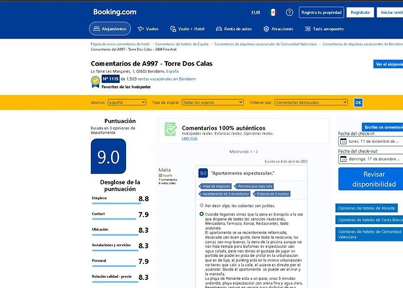Click the Estancia de 2 noches tag
The image size is (403, 288).
tap(272, 194)
